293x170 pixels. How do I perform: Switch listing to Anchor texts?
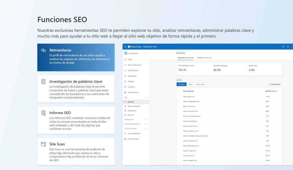[201, 84]
